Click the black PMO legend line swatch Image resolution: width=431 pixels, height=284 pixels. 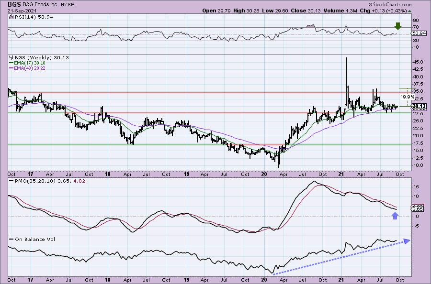[11, 181]
